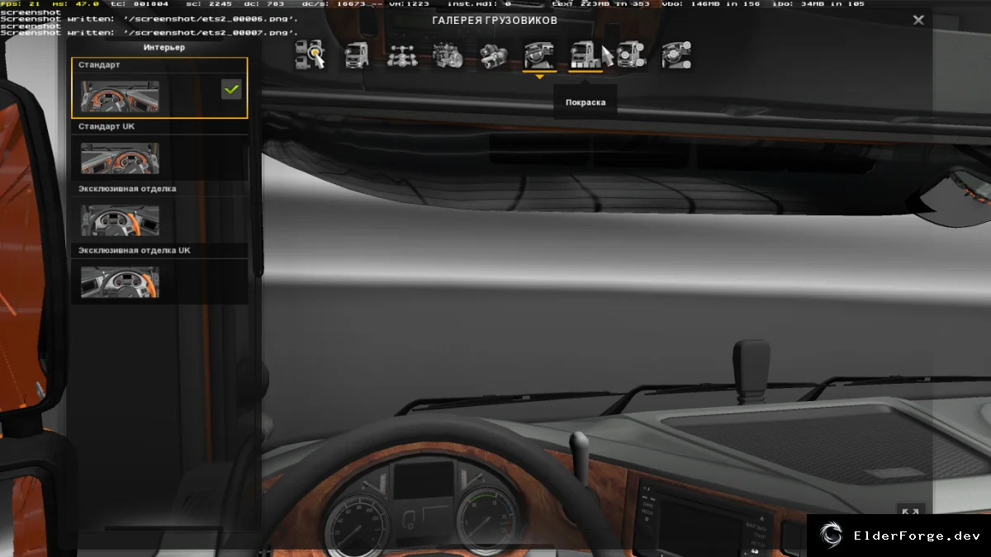The width and height of the screenshot is (991, 557).
Task: Click the Эксклюзивная отделка label
Action: coord(127,188)
